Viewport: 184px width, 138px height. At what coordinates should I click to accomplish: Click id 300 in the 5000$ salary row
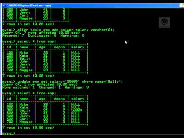(10, 110)
